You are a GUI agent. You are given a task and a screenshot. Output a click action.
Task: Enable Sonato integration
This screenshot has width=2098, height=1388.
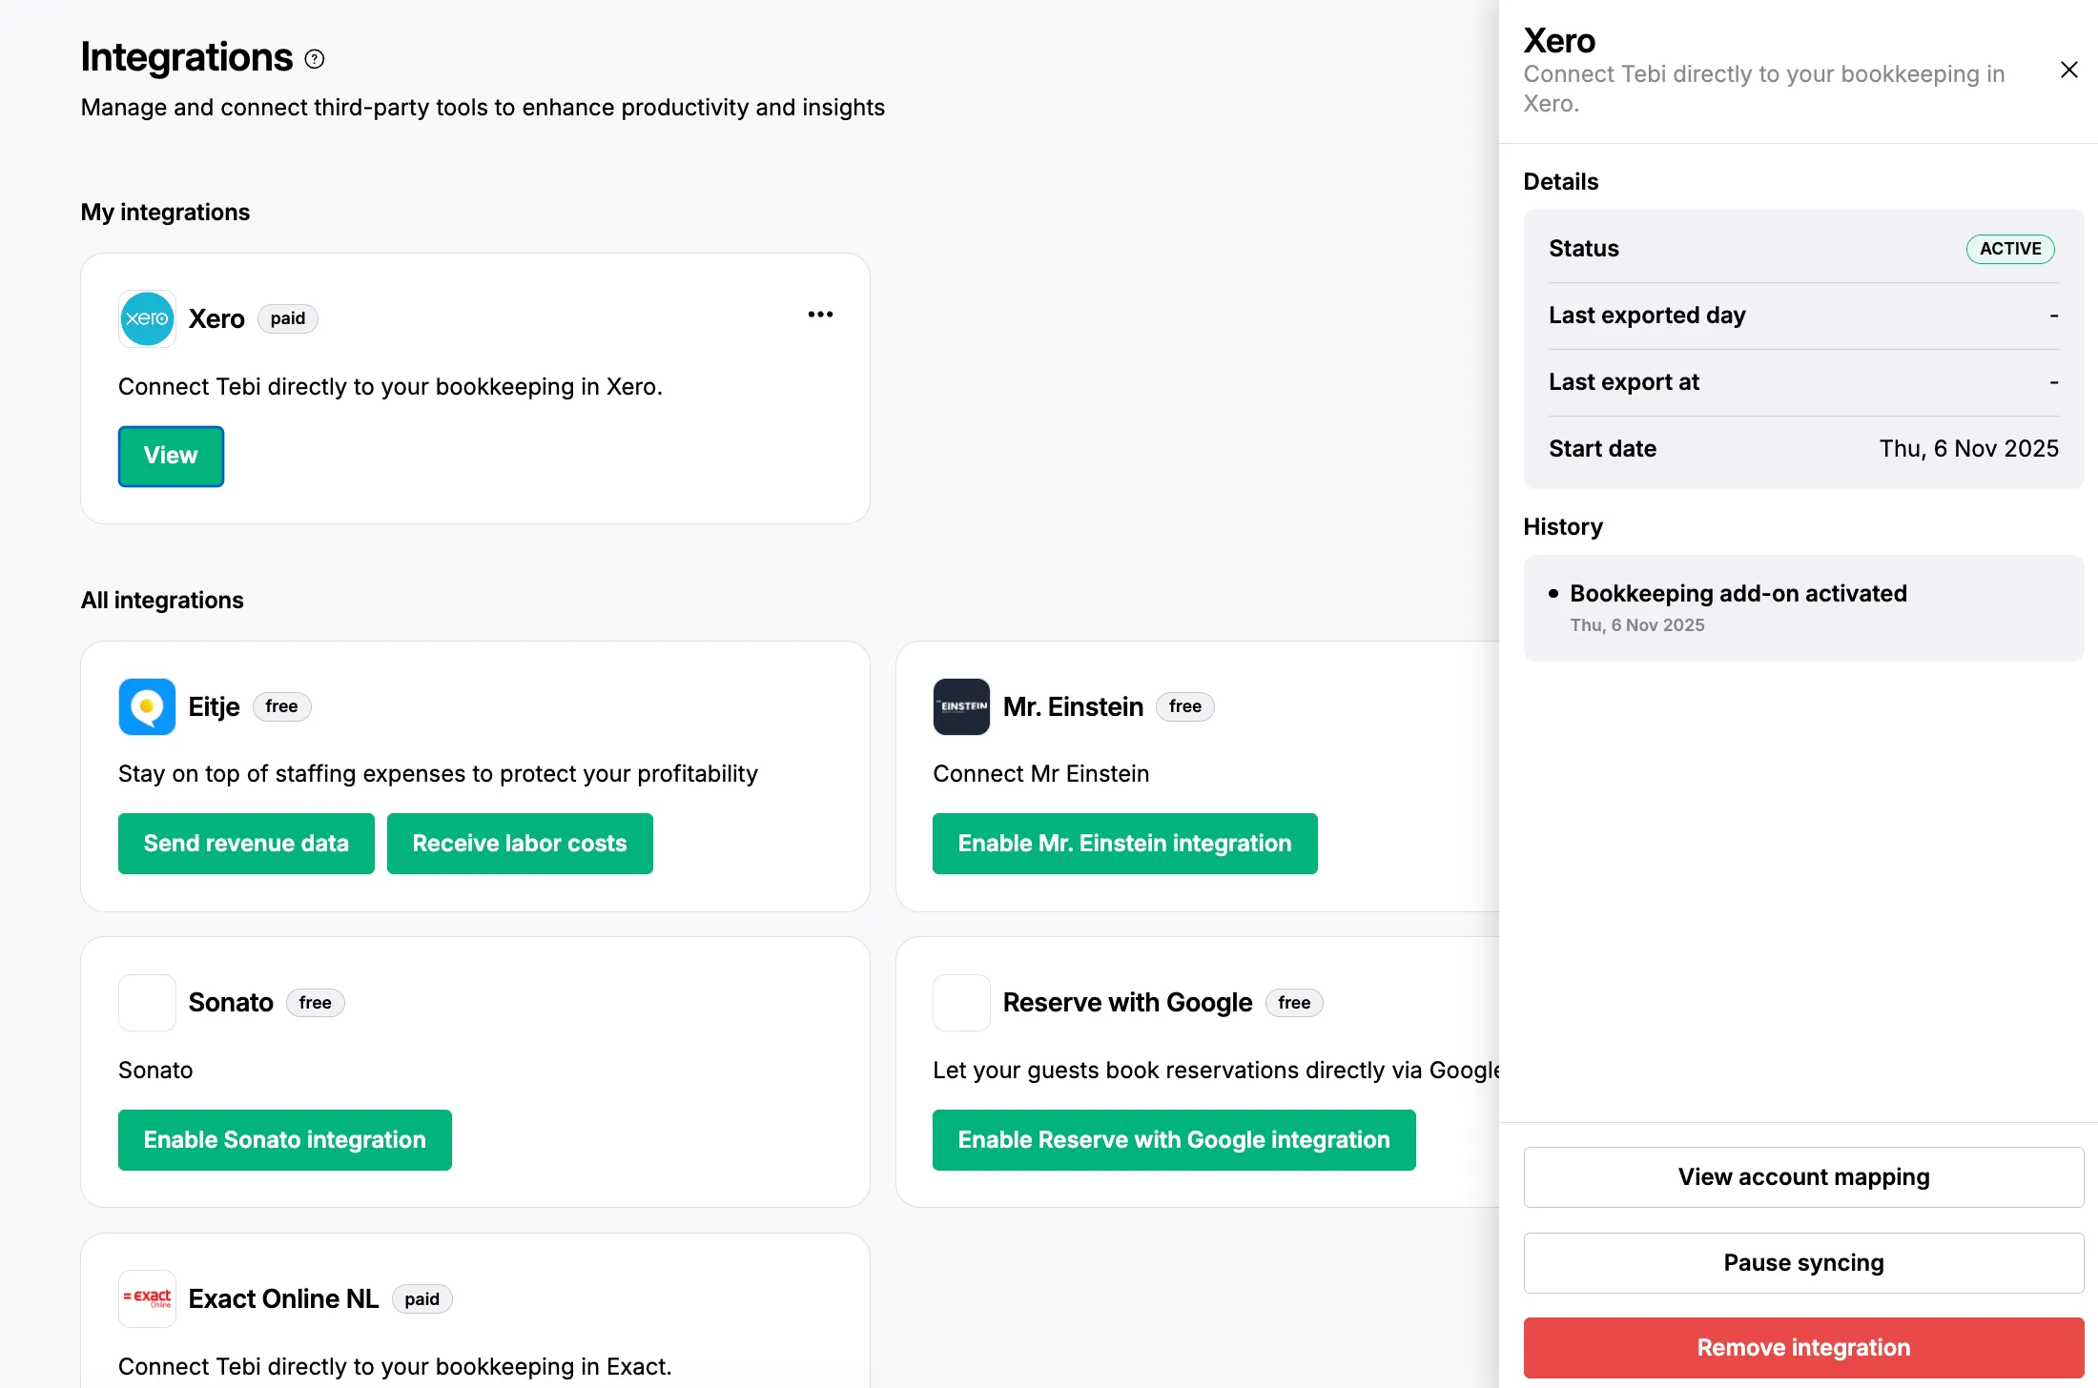click(284, 1140)
